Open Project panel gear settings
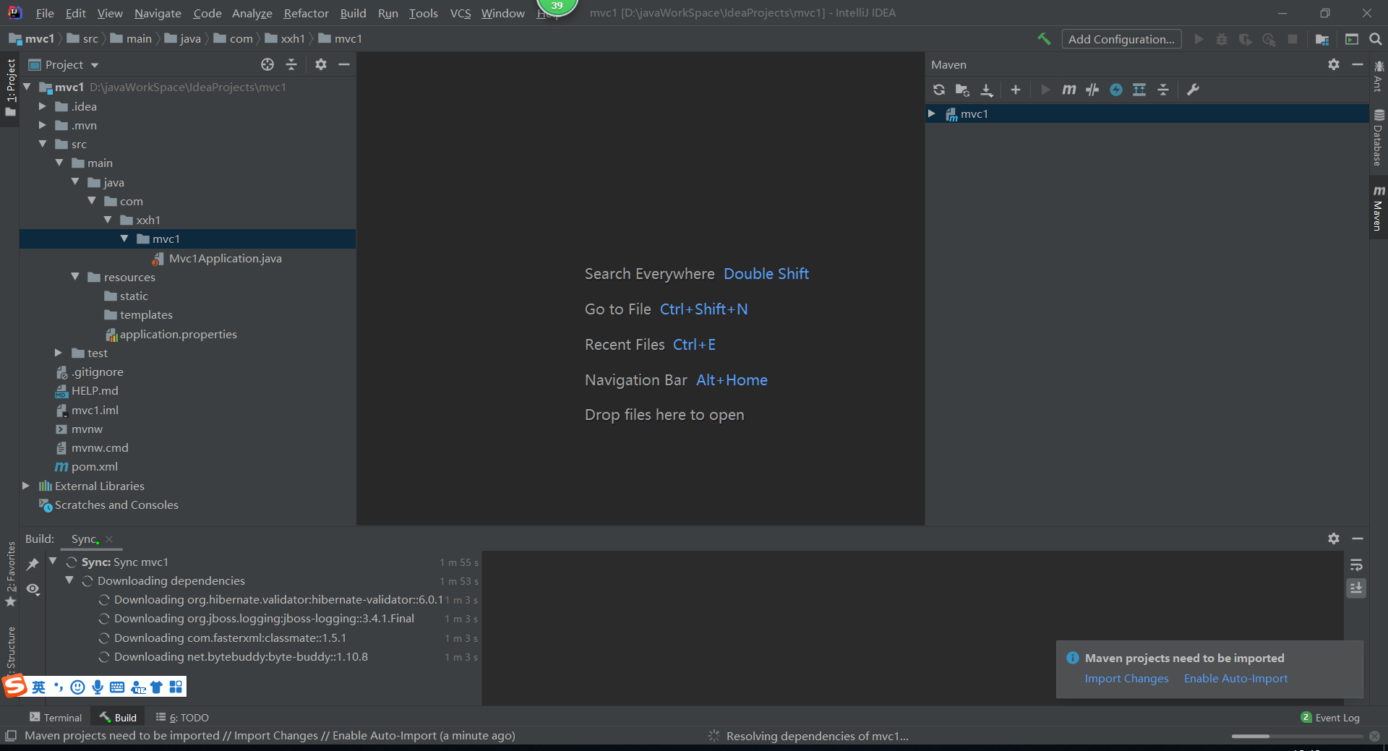The width and height of the screenshot is (1388, 751). tap(321, 64)
